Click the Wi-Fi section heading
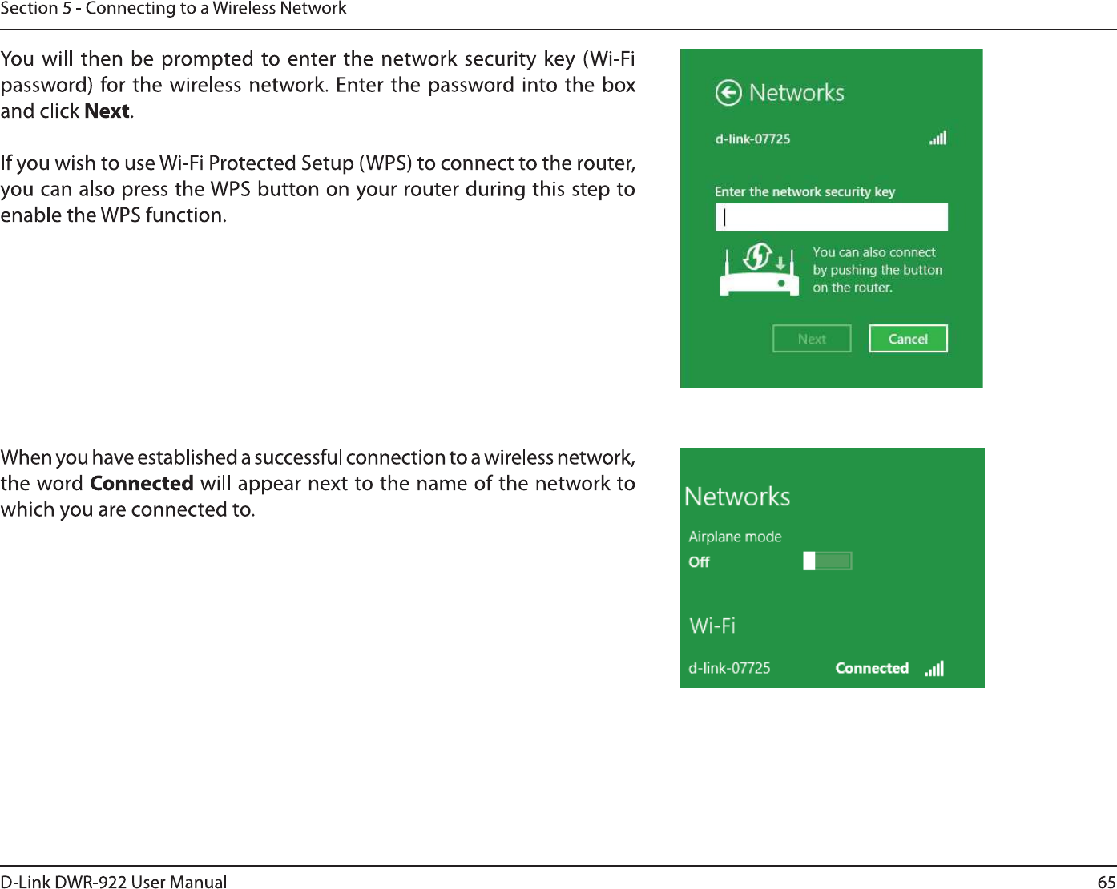The image size is (1117, 889). pos(712,626)
